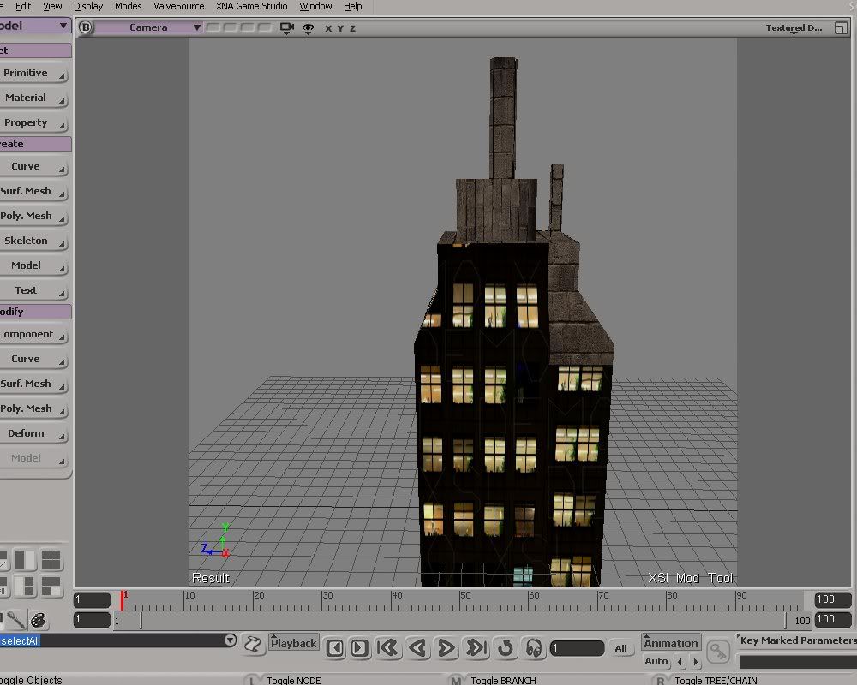Maximize viewport using the top-right icon

841,28
